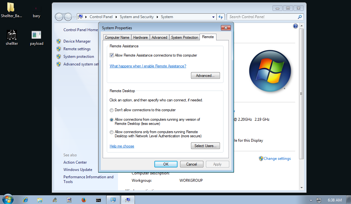This screenshot has width=351, height=204.
Task: Cancel the System Properties dialog
Action: click(x=192, y=164)
